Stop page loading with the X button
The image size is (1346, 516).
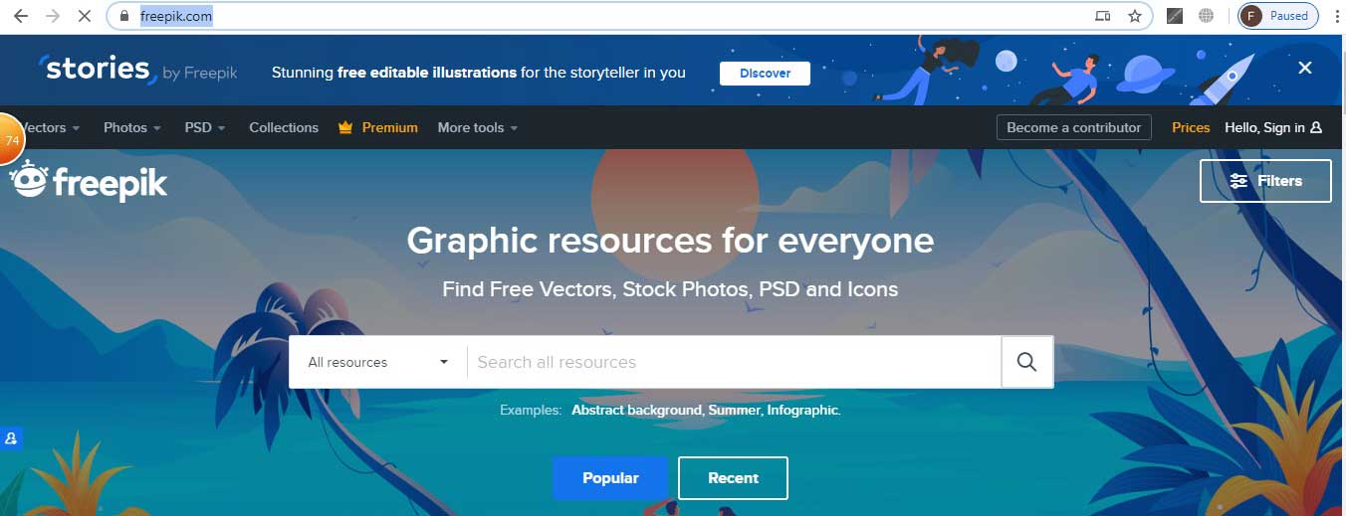point(85,16)
